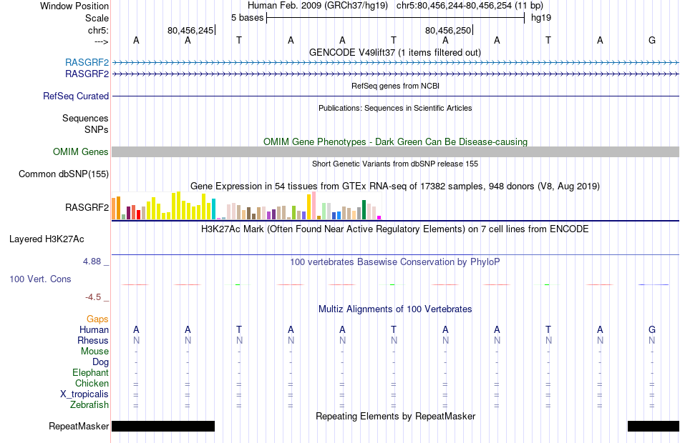Click the right black RepeatMasker block
680x443 pixels.
pos(654,426)
